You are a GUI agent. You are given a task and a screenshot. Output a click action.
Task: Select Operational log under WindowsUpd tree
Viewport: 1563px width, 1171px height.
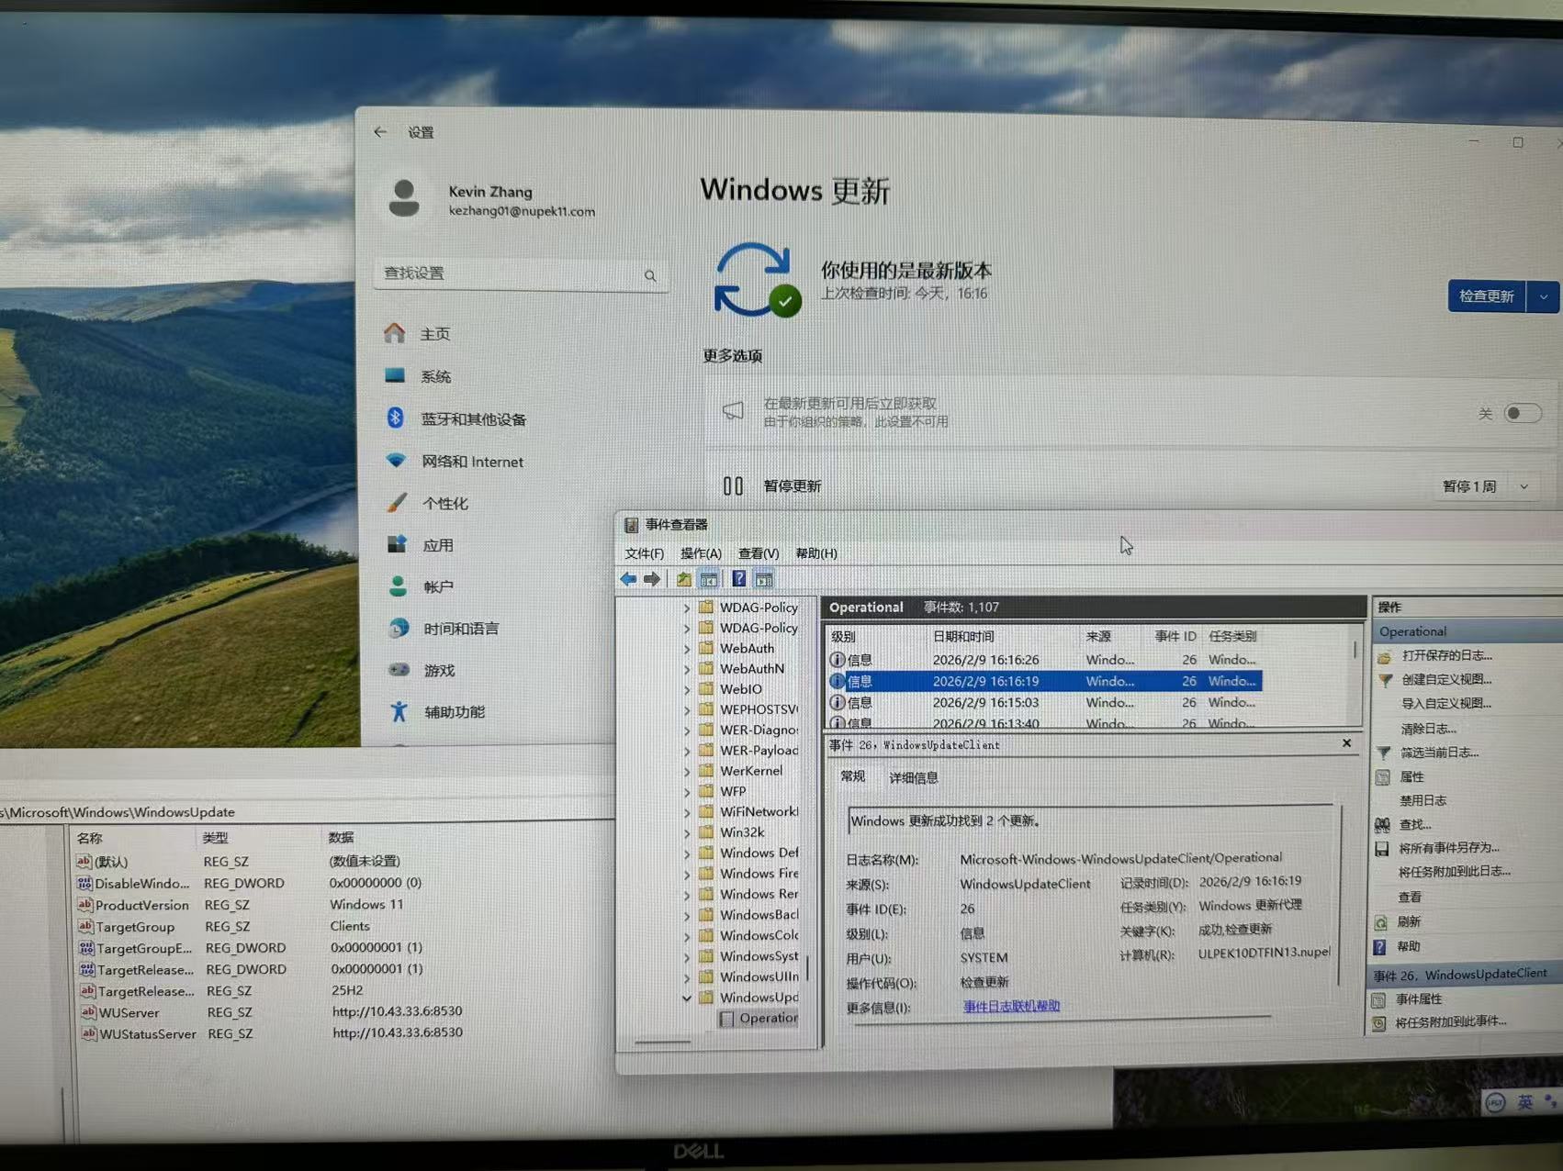click(x=759, y=1018)
